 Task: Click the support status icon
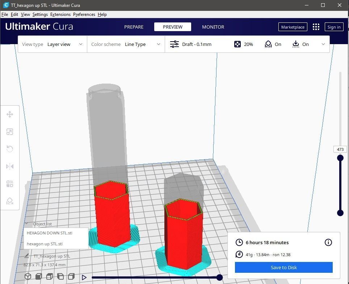point(268,44)
